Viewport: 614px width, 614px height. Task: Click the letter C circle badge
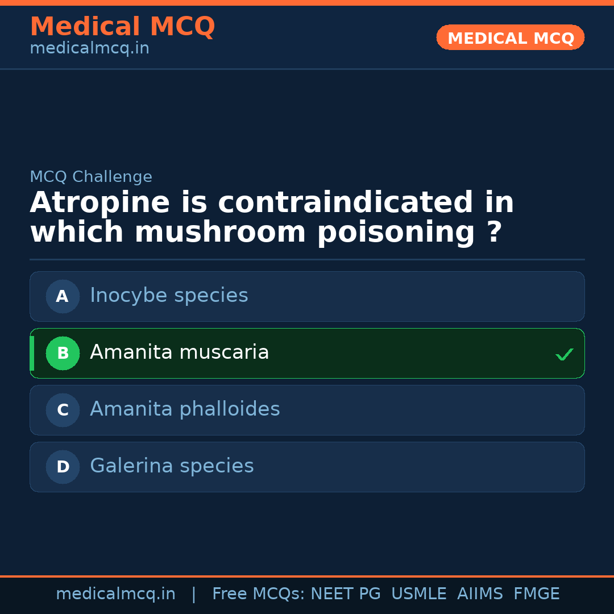coord(63,410)
